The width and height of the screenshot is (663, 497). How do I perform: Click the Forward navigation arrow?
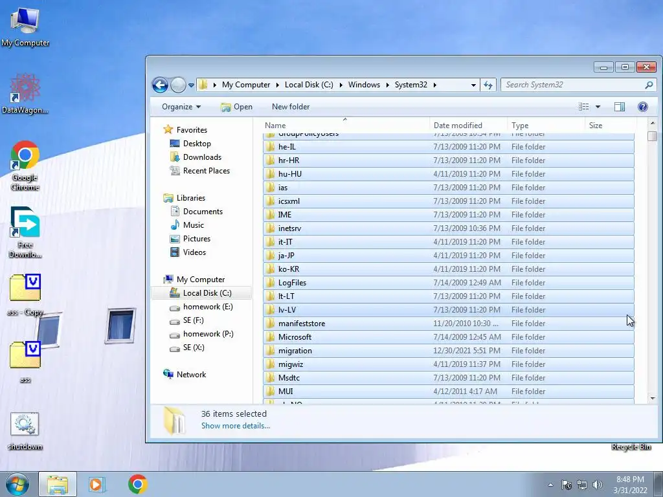[x=179, y=85]
